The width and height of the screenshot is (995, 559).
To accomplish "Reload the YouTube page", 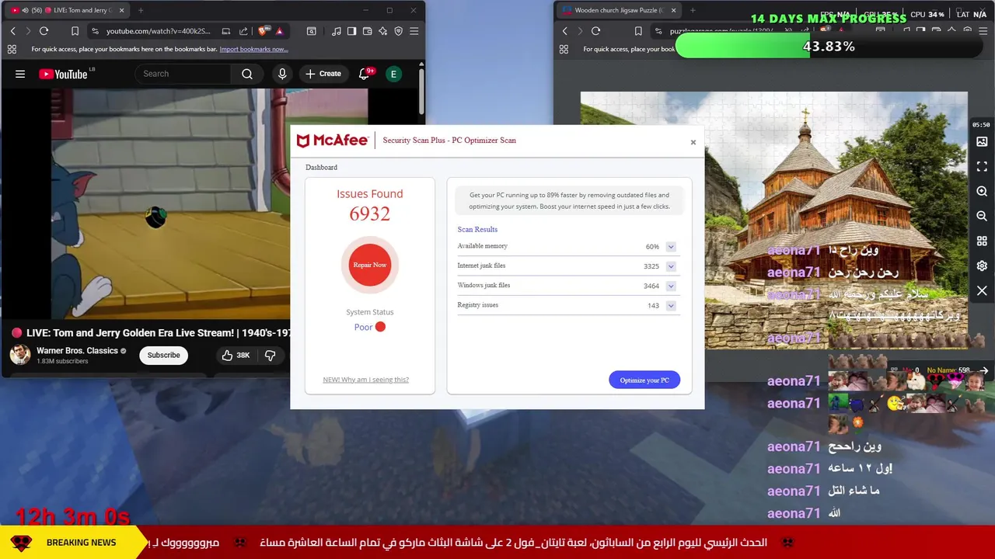I will point(44,31).
